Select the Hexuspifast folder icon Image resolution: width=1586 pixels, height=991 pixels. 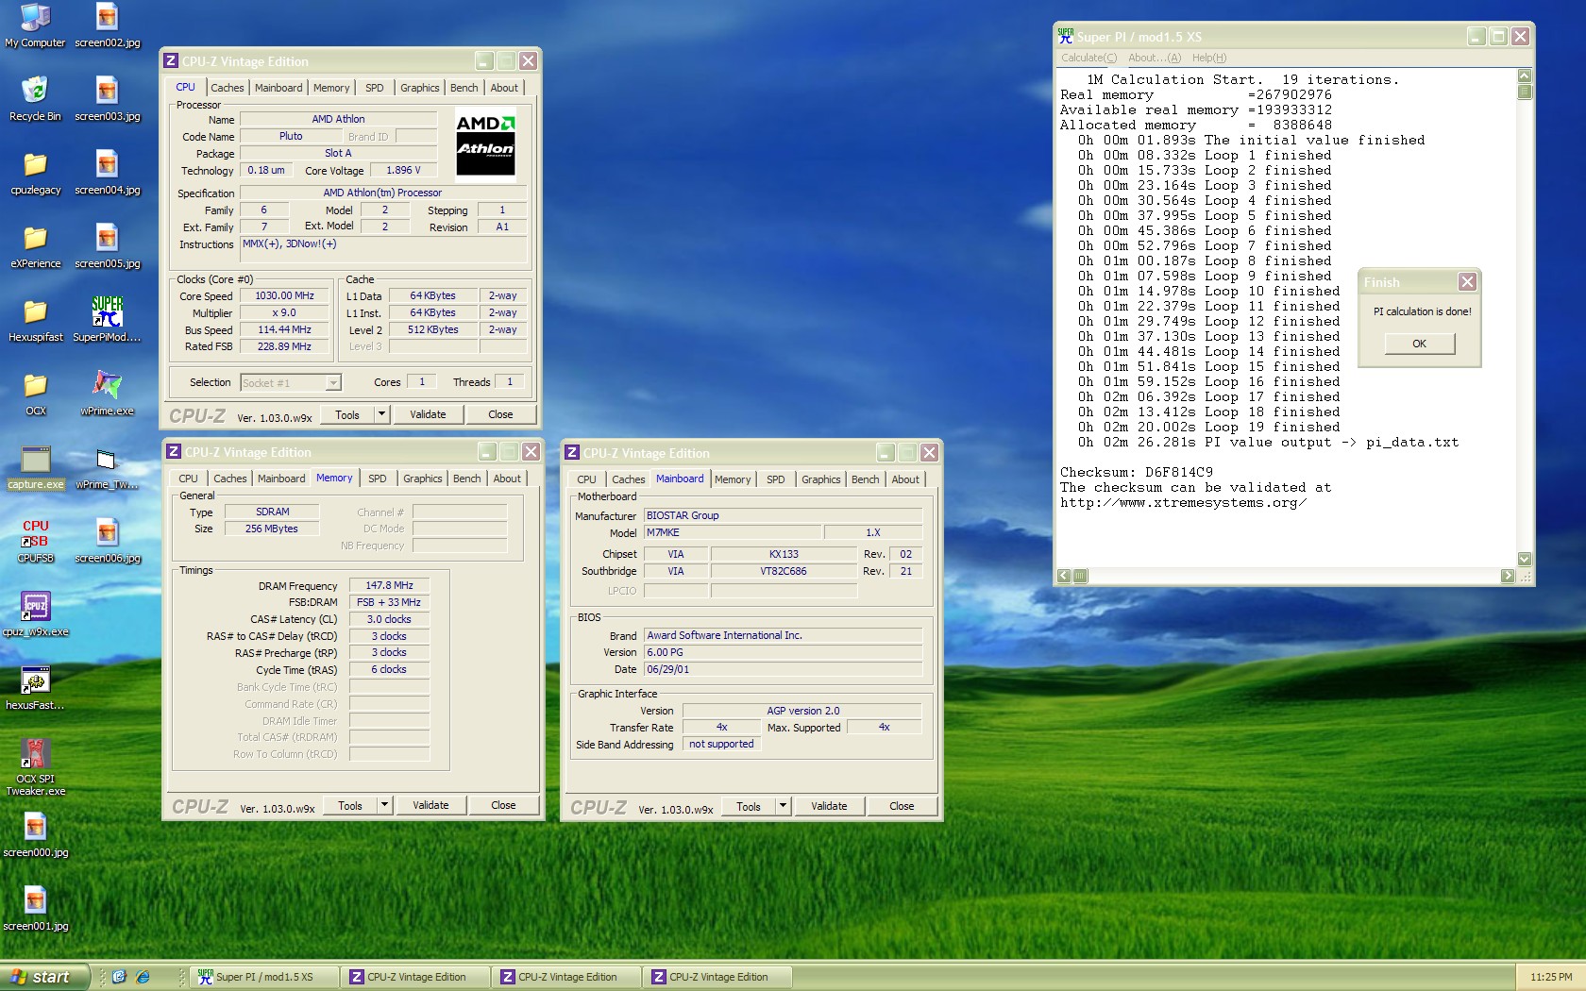coord(35,319)
